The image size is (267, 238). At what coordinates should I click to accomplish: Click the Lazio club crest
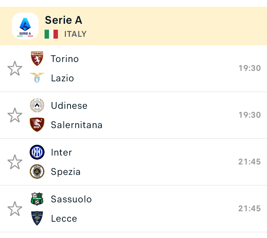[x=37, y=78]
